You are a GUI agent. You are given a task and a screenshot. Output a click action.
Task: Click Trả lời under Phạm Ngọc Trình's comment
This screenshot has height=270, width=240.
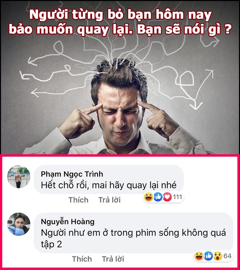point(109,200)
